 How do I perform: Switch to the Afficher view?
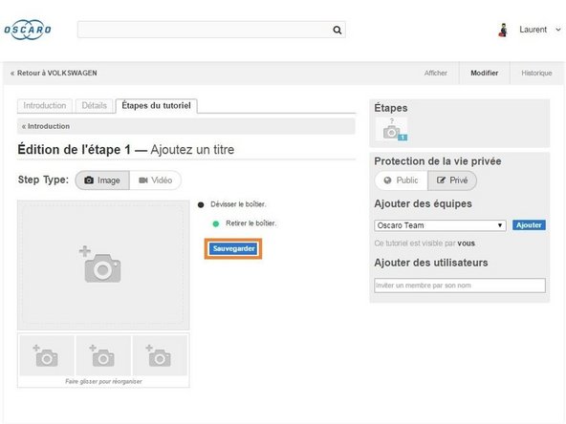coord(435,73)
